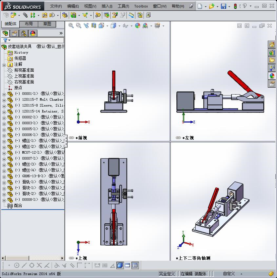This screenshot has height=278, width=277.
Task: Expand the 滑轨<1> component node
Action: coord(4,183)
